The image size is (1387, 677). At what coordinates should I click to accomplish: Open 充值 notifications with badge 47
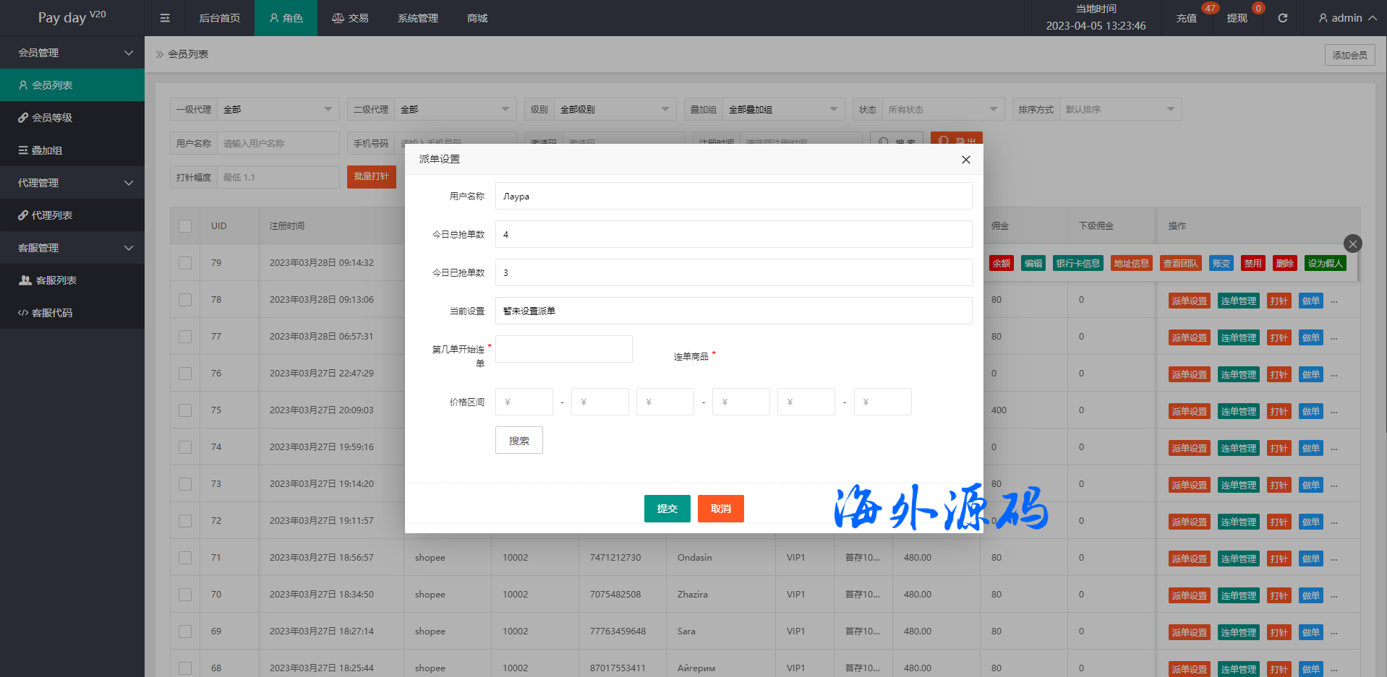pyautogui.click(x=1187, y=18)
